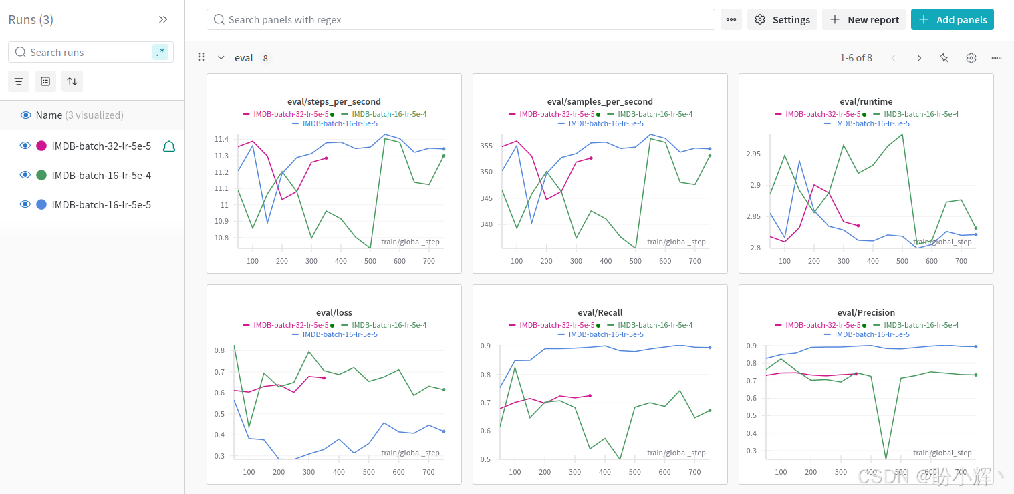Open the three-dot menu beside panel search
Image resolution: width=1014 pixels, height=494 pixels.
coord(731,19)
